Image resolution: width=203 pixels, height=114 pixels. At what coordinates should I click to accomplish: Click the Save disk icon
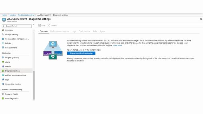(39, 25)
